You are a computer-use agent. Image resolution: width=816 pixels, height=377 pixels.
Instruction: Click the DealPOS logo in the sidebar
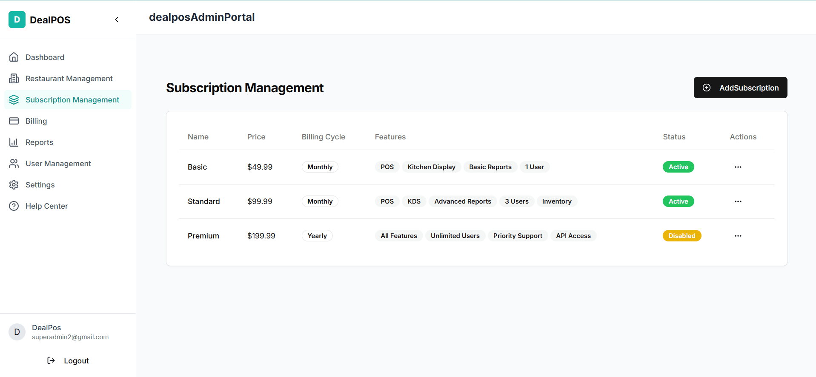(x=17, y=20)
